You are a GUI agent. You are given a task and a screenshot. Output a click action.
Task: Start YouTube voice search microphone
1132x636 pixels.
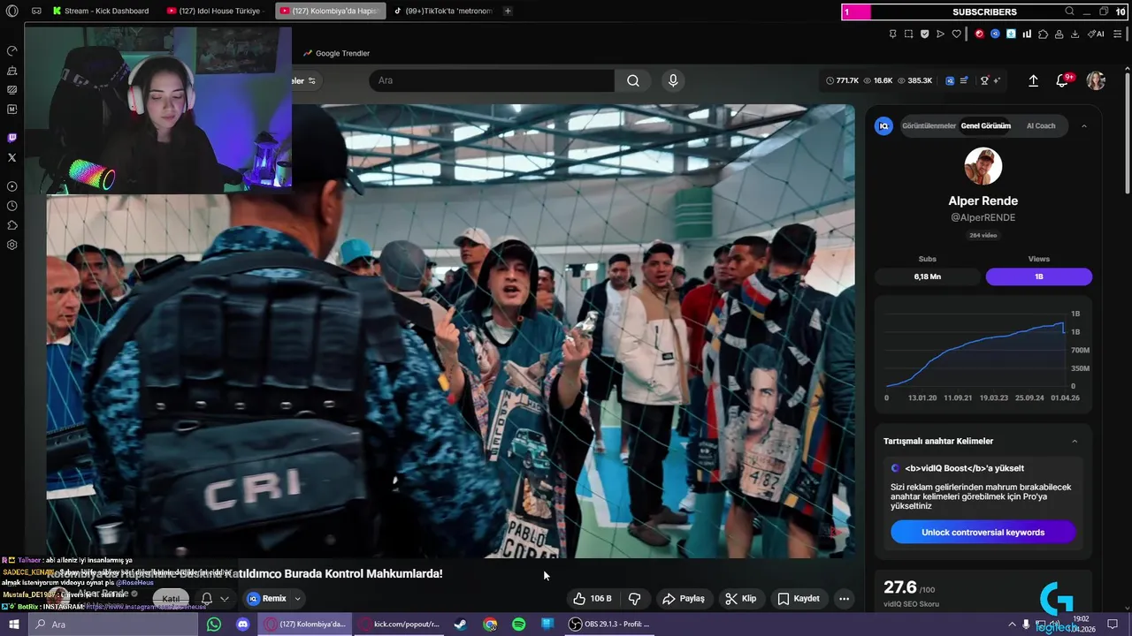(x=673, y=80)
